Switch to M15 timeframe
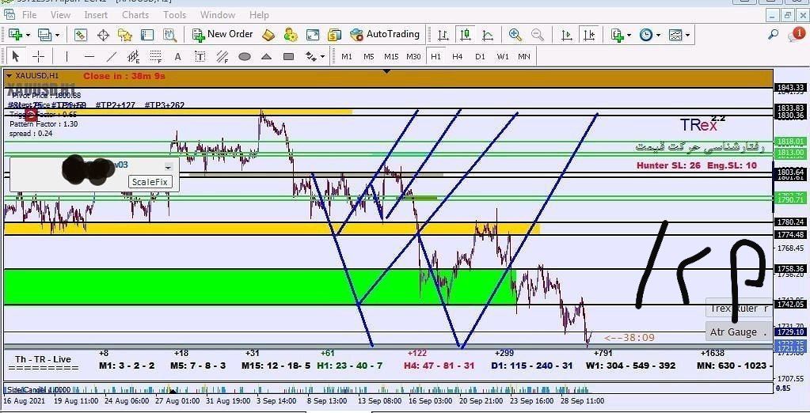The image size is (810, 413). 391,56
